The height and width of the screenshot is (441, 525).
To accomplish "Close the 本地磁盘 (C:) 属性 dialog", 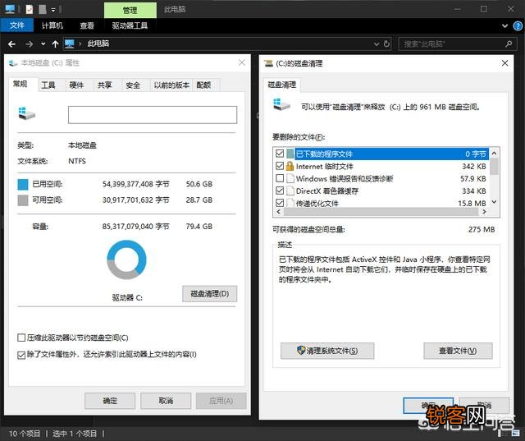I will click(x=242, y=62).
